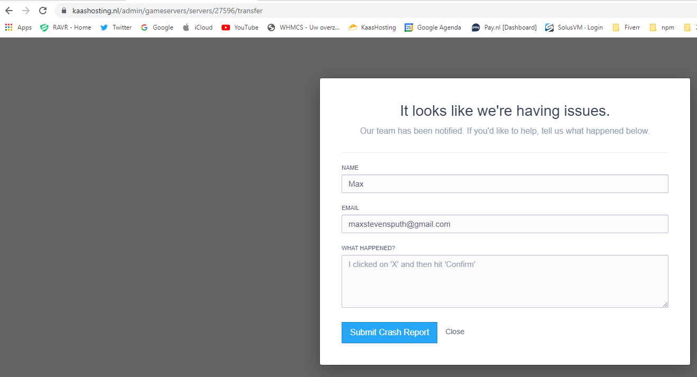Focus the Email input field

tap(505, 224)
